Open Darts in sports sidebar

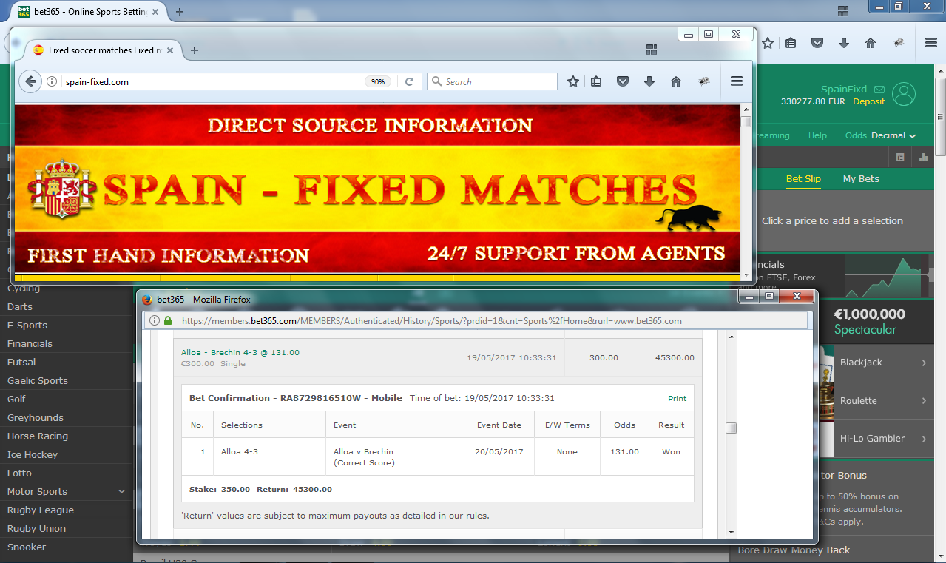point(20,306)
